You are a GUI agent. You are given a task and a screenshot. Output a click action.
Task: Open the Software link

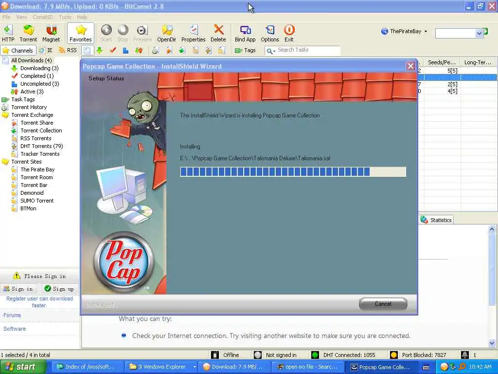15,329
